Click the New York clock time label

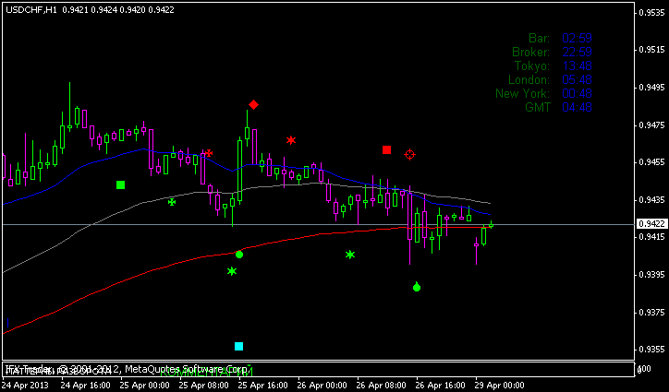click(522, 93)
